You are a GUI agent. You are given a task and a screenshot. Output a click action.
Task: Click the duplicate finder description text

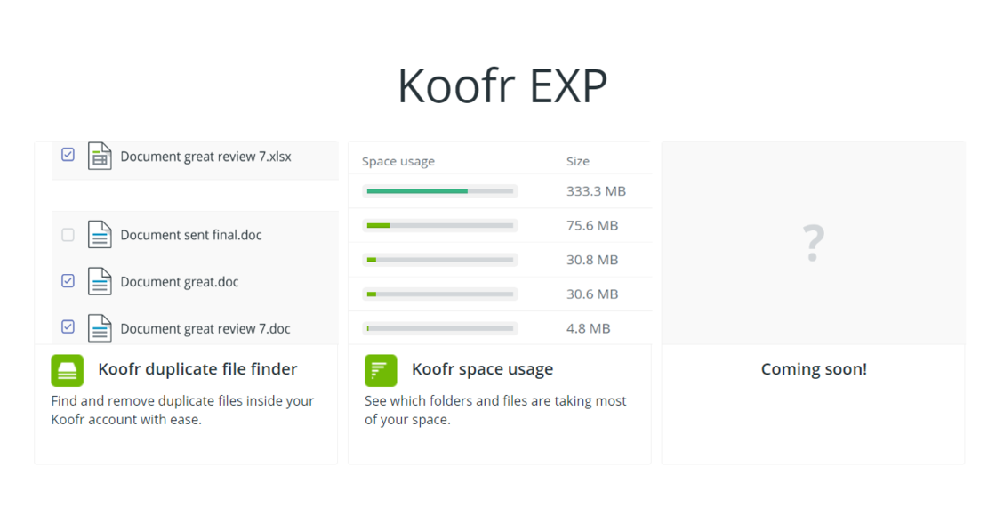coord(182,410)
